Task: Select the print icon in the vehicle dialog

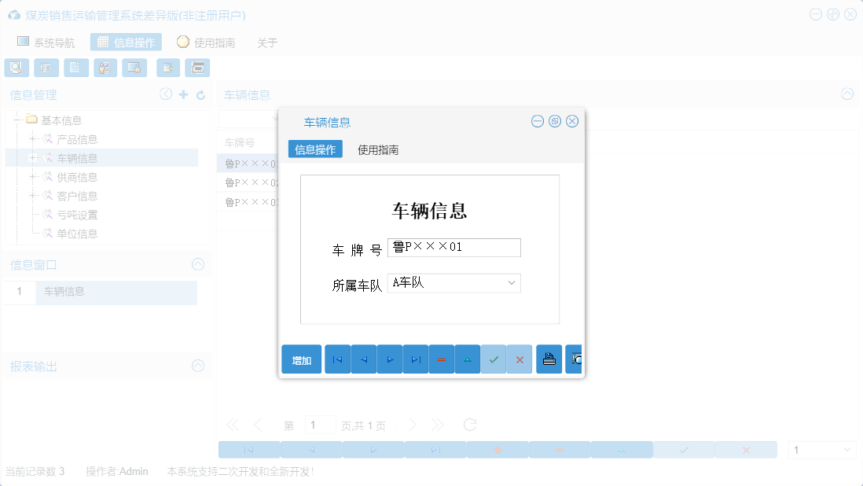Action: (549, 359)
